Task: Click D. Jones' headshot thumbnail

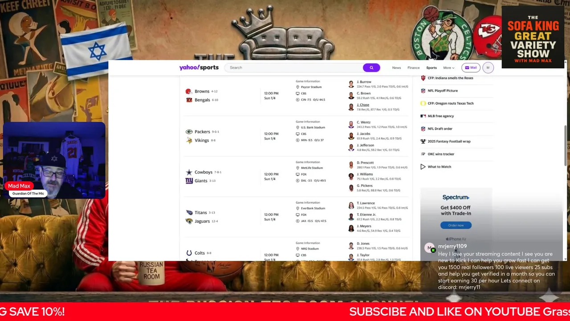Action: pos(351,246)
